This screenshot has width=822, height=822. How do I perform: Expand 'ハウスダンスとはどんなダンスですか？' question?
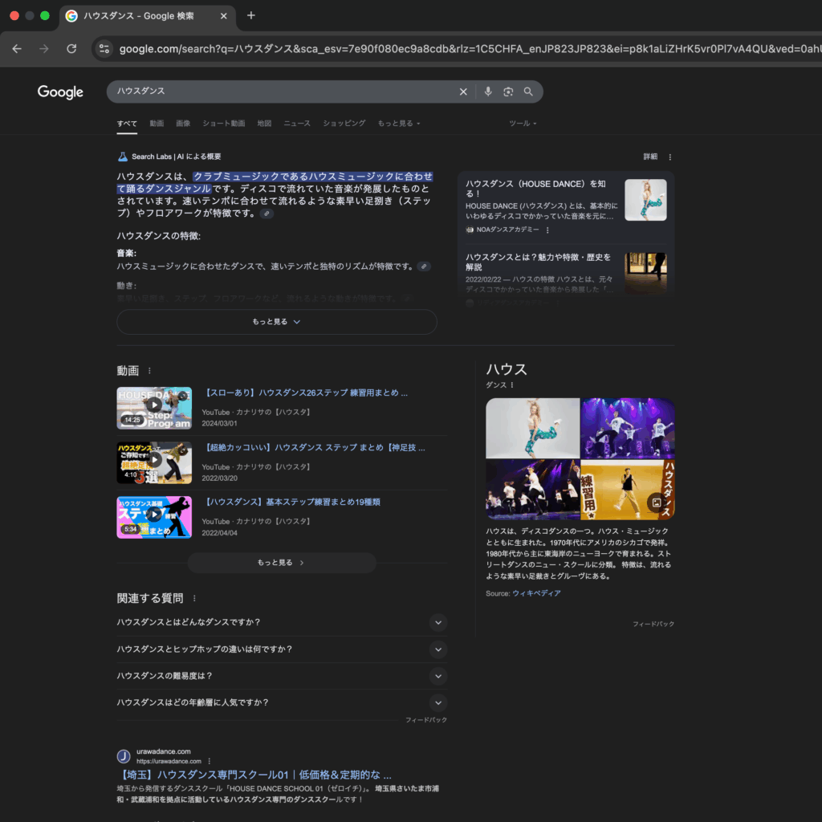pos(437,622)
